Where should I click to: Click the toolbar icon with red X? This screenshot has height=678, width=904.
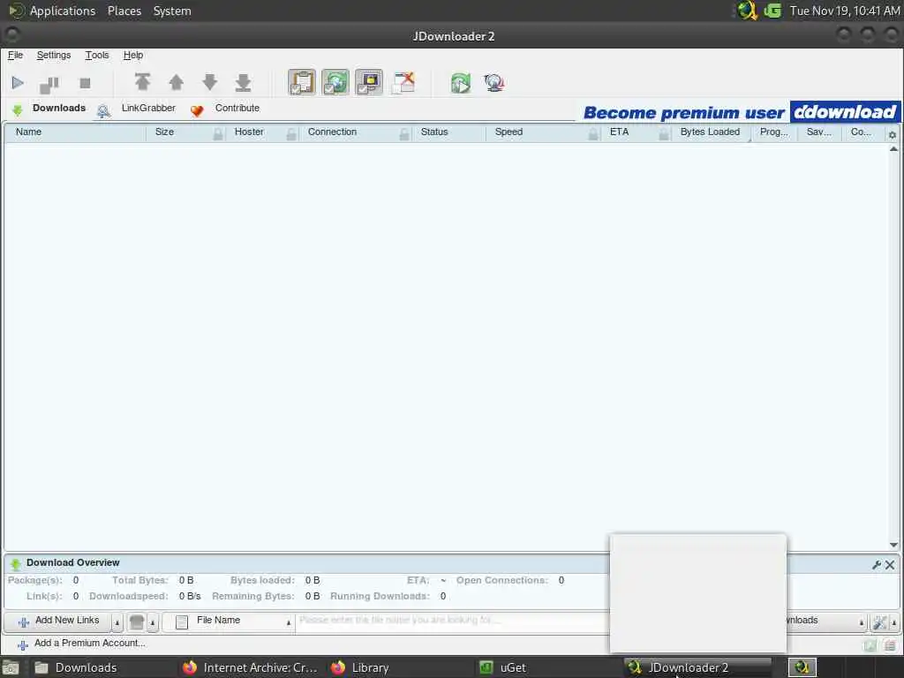(403, 82)
